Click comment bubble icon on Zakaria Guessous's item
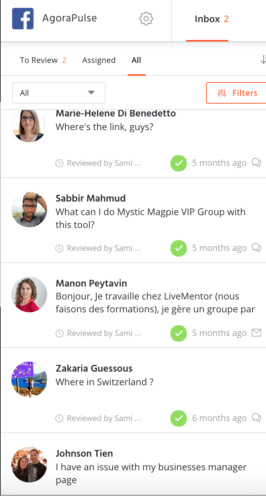Viewport: 266px width, 496px height. (256, 418)
